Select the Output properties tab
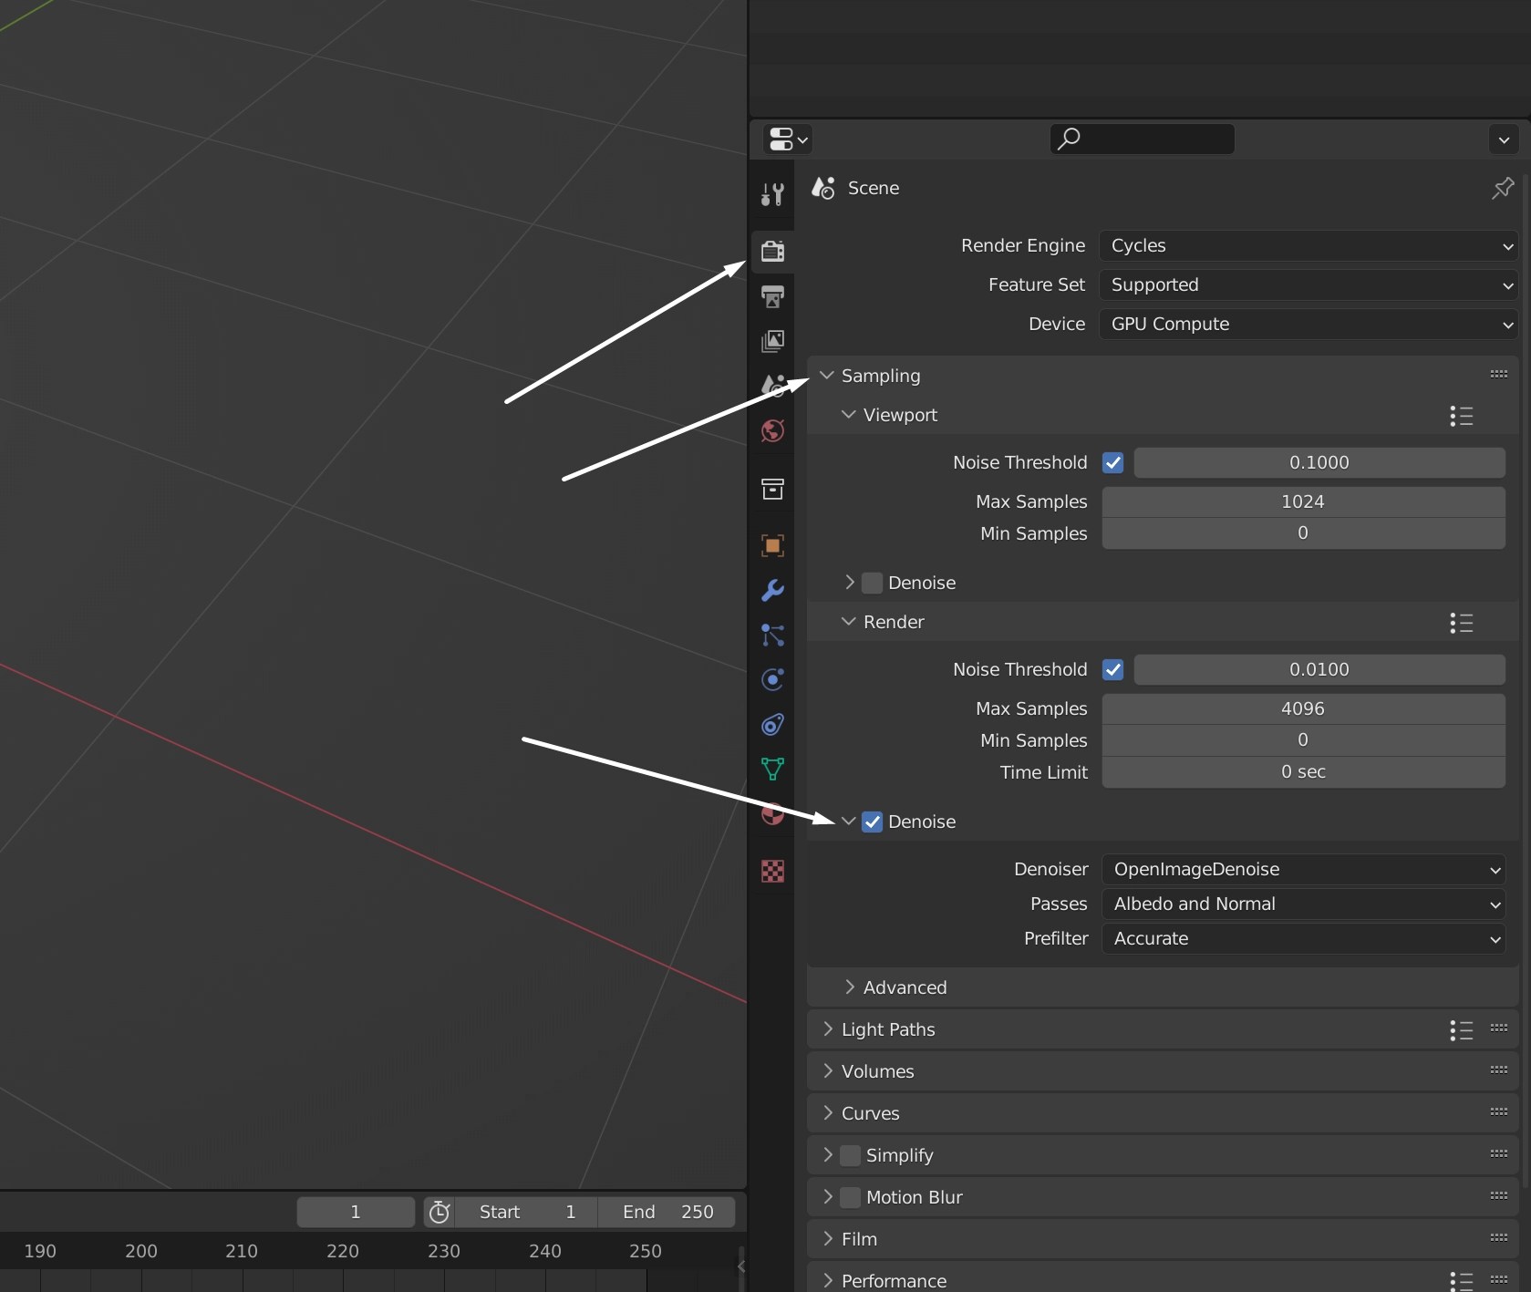1531x1292 pixels. 772,297
